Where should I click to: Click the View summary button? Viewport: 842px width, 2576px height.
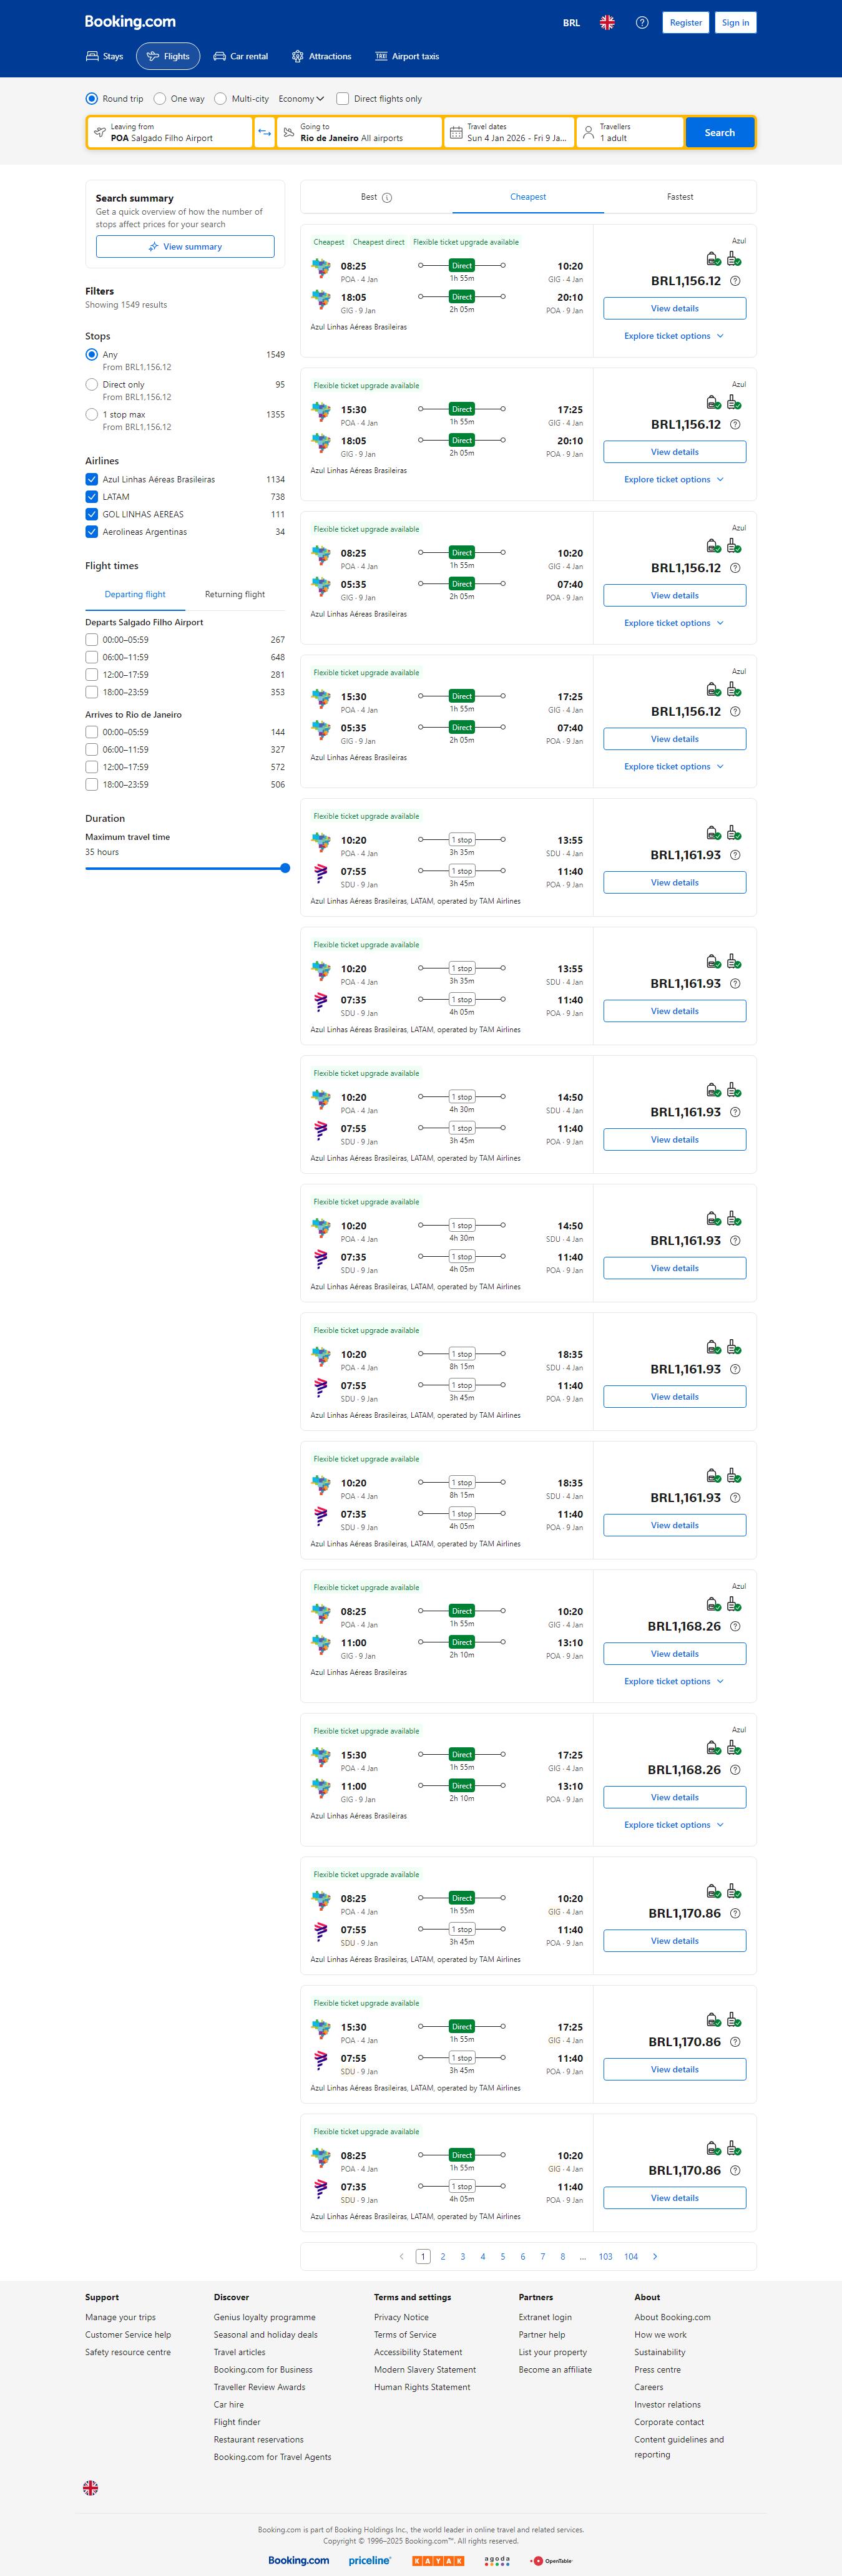(x=185, y=247)
